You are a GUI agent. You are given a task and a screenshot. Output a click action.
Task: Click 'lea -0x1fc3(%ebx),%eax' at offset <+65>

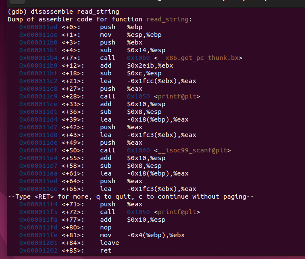148,189
